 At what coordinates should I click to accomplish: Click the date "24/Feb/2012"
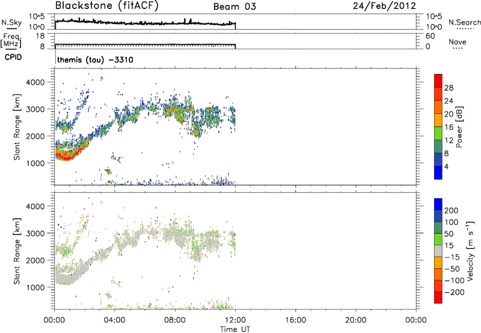pos(384,6)
